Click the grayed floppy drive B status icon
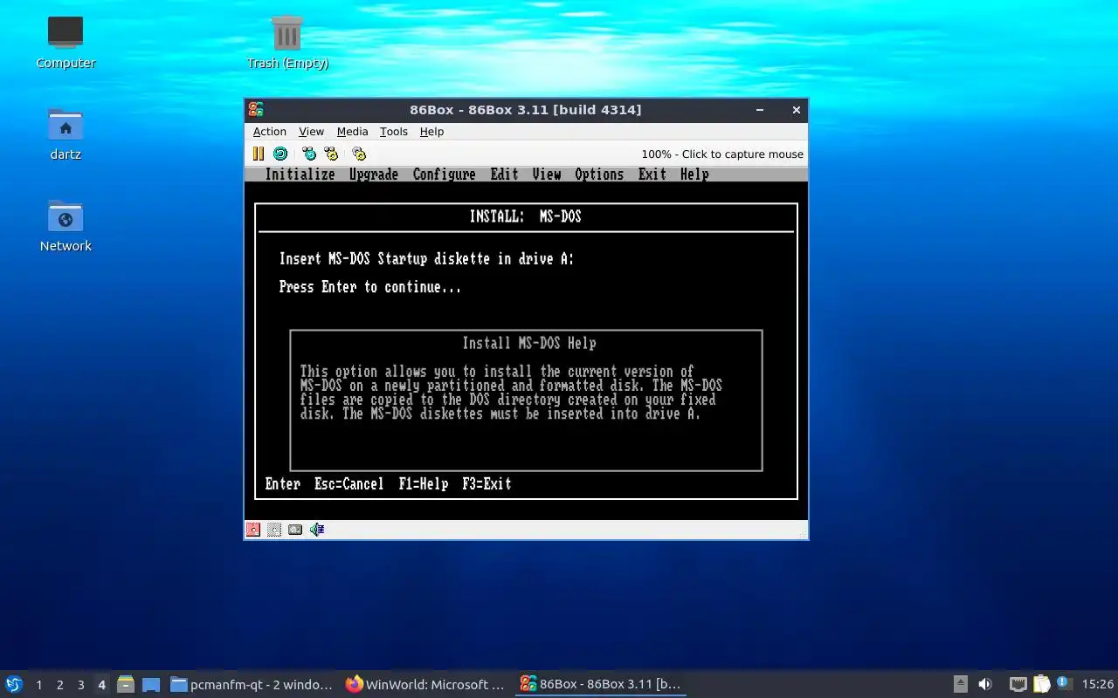This screenshot has height=698, width=1118. pyautogui.click(x=274, y=530)
